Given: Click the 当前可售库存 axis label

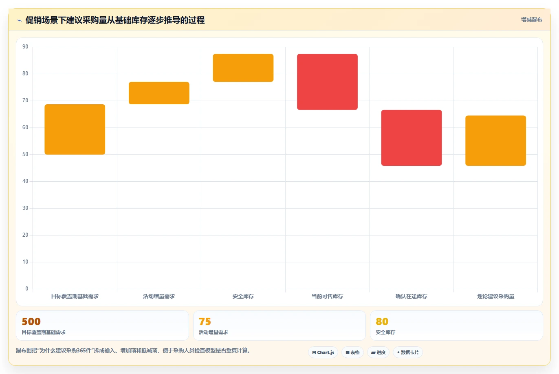Looking at the screenshot, I should (327, 296).
